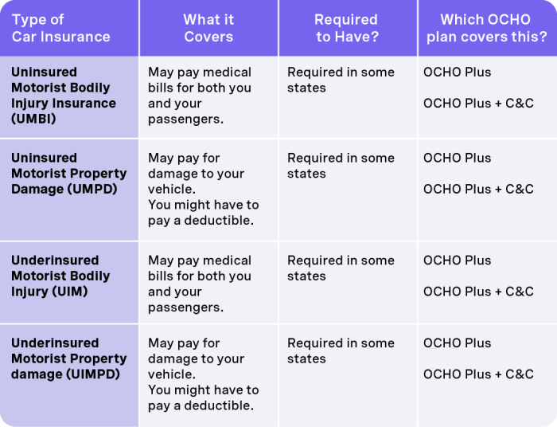This screenshot has height=427, width=557.
Task: Select "OCHO Plus" in the UIM row
Action: 458,261
